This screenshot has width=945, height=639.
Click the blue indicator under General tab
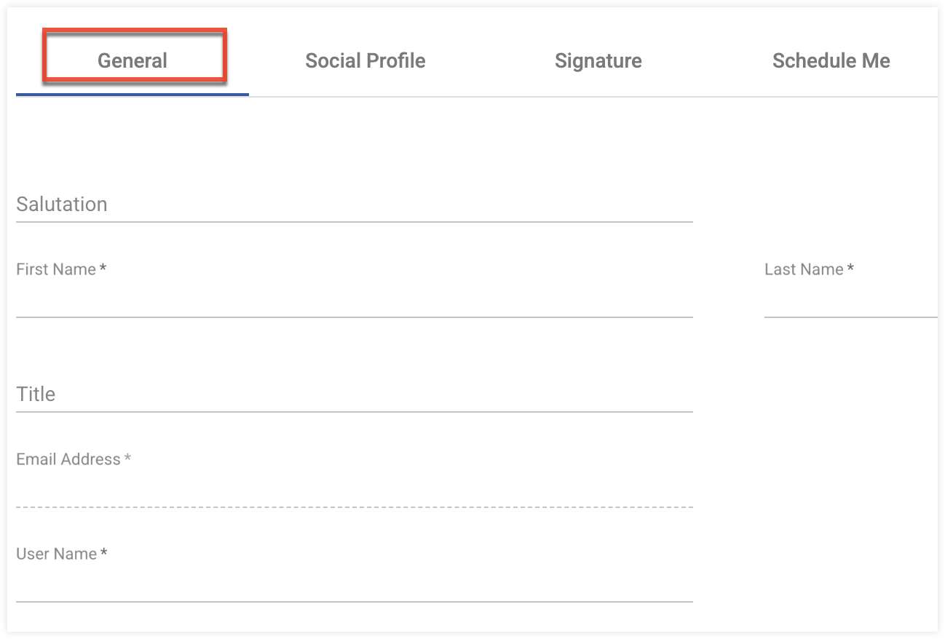[133, 95]
